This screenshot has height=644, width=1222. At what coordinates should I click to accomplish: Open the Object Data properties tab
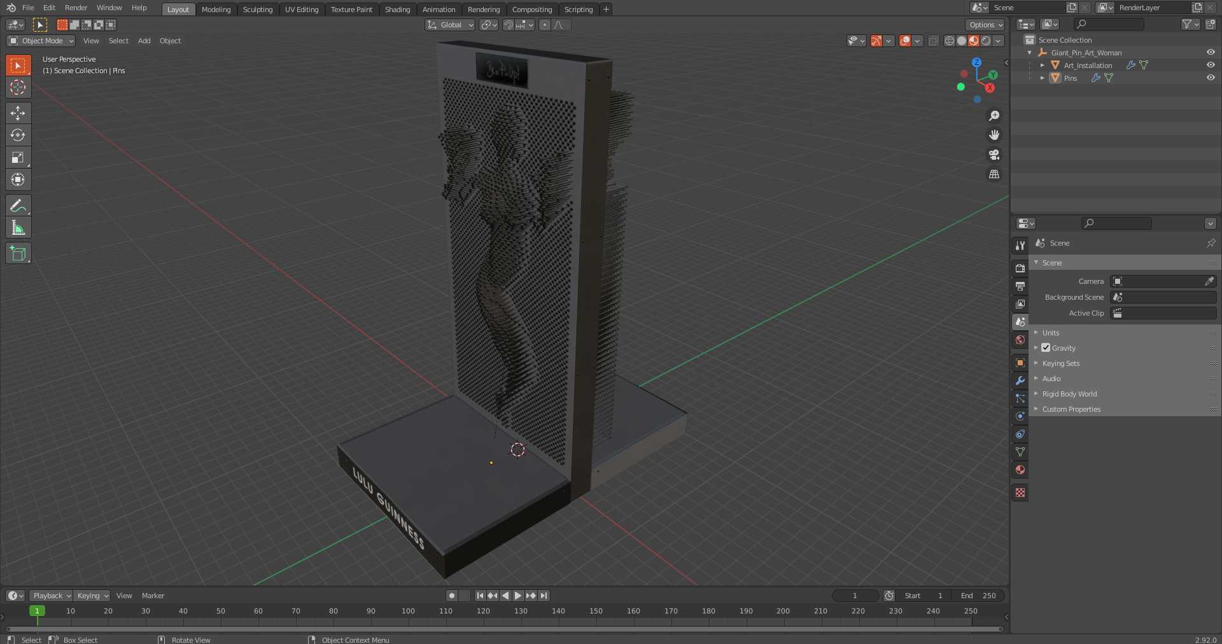pos(1020,452)
